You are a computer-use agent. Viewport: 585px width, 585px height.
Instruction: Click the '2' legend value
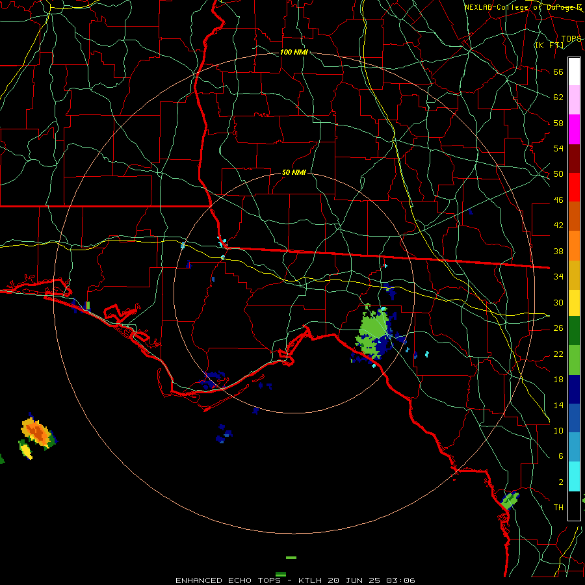coord(560,482)
